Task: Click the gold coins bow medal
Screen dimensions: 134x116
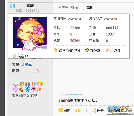Action: click(21, 87)
